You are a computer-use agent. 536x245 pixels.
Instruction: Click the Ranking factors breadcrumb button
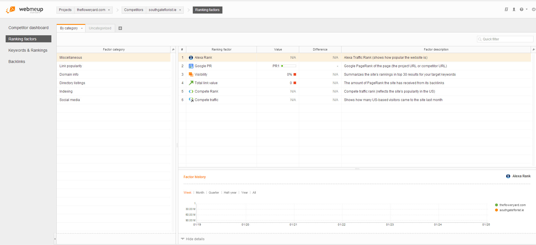pyautogui.click(x=207, y=10)
